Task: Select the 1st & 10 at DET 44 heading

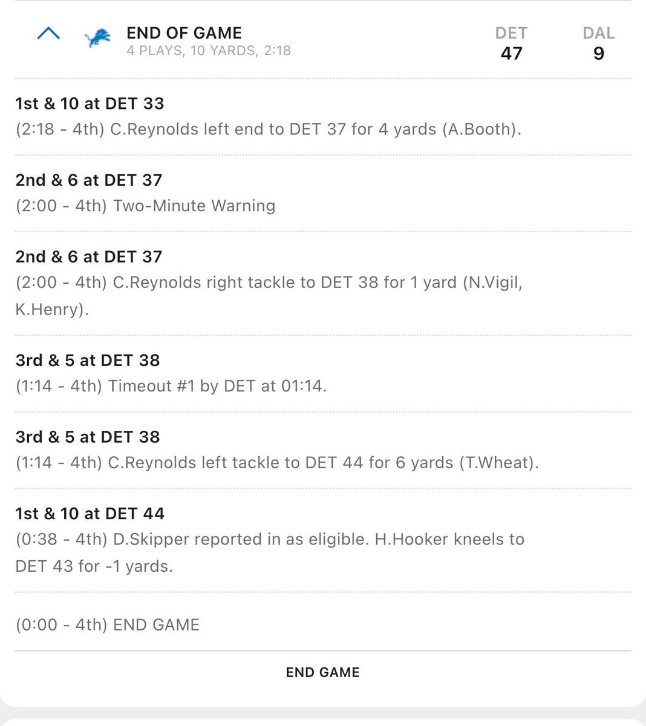Action: point(90,514)
